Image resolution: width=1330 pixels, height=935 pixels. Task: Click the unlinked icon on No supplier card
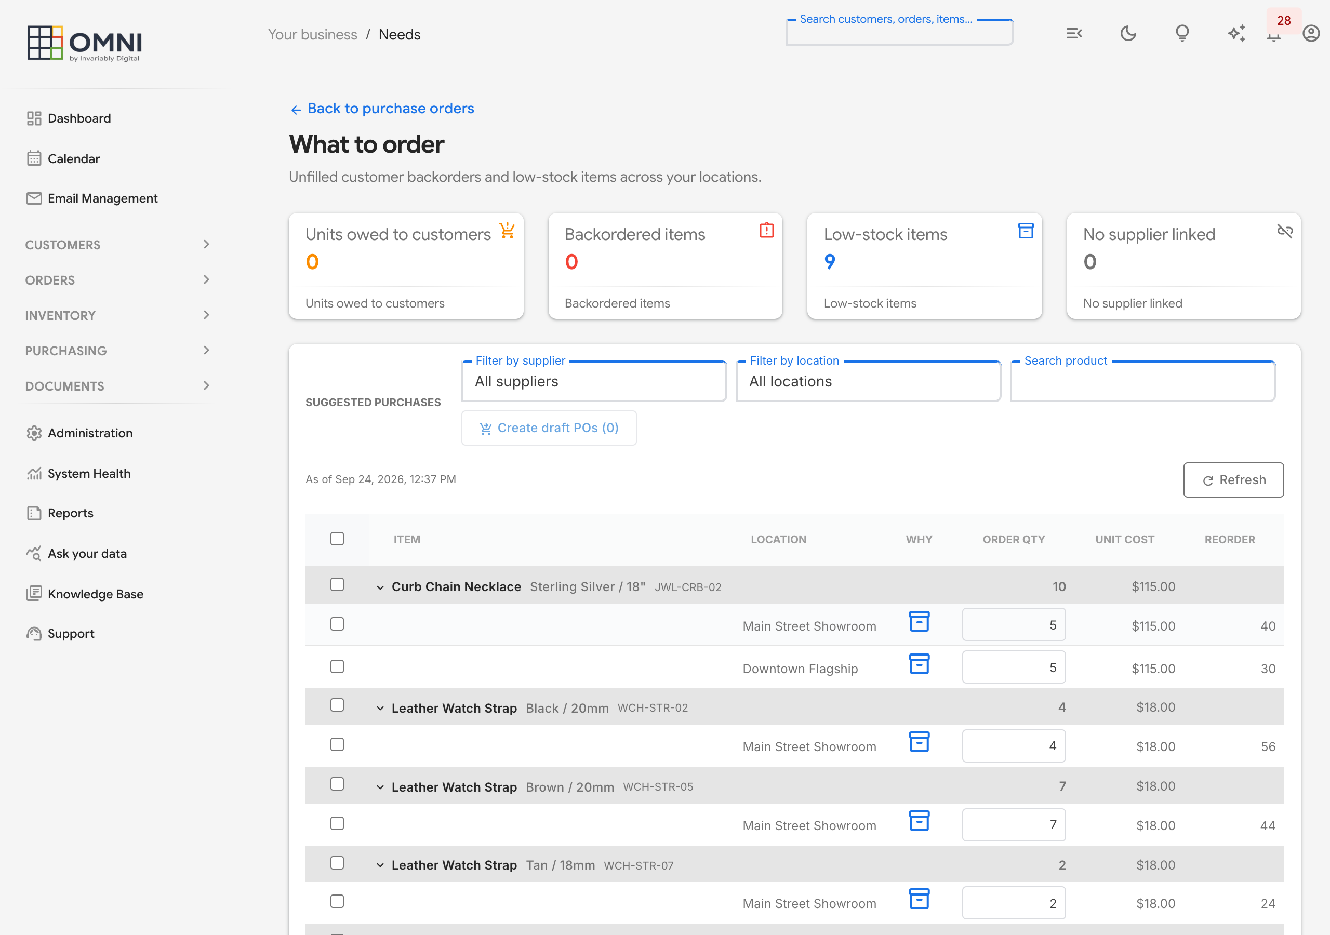[1285, 231]
